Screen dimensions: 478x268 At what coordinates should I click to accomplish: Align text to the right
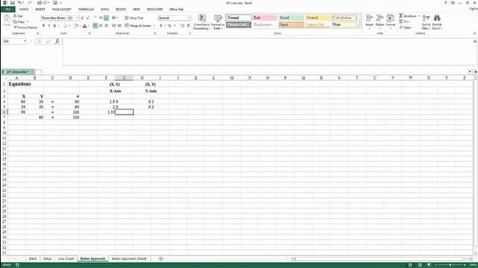pos(106,26)
